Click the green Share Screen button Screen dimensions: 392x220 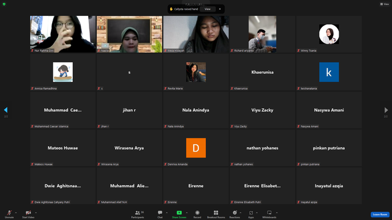(x=179, y=214)
